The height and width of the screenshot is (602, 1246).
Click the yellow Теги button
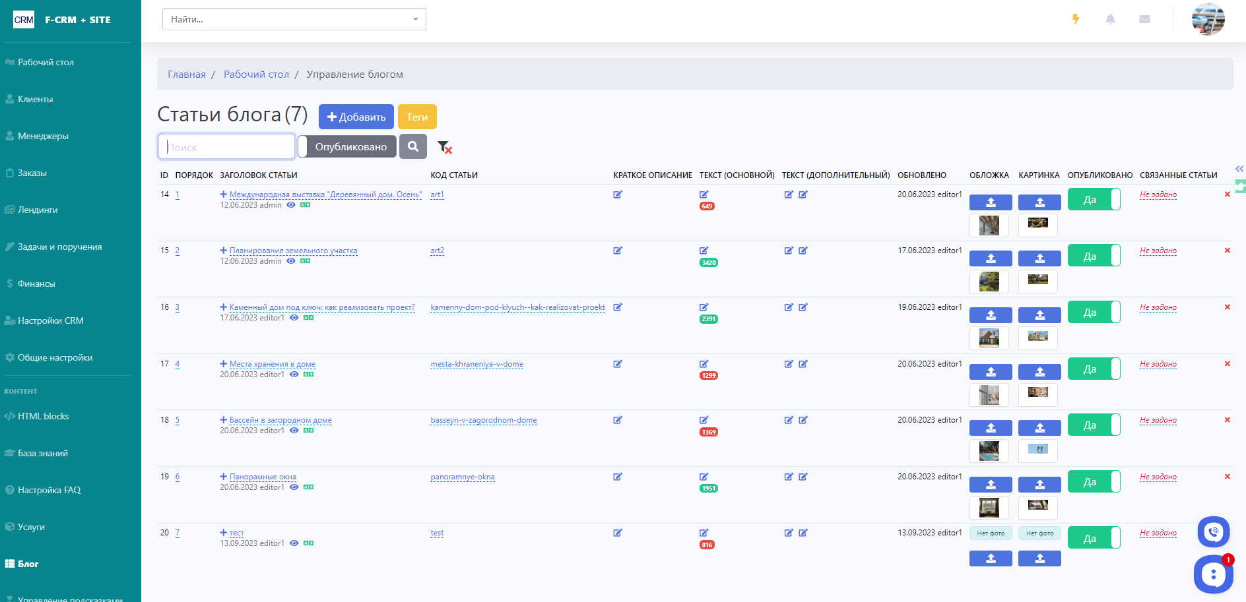click(x=416, y=117)
